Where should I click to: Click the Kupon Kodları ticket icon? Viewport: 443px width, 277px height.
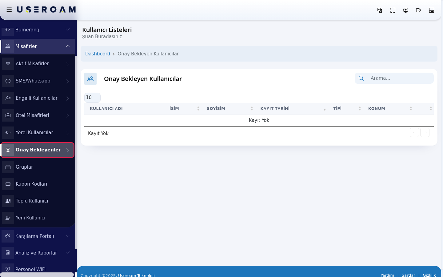tap(8, 184)
